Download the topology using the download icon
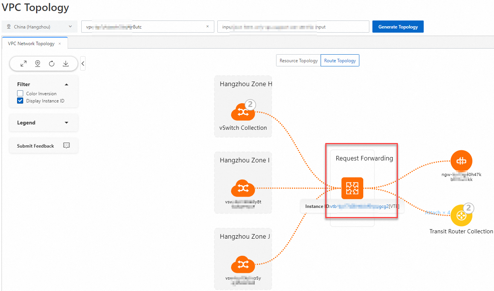 [66, 64]
